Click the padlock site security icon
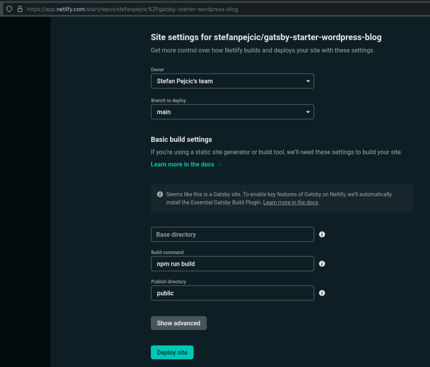The height and width of the screenshot is (367, 430). click(x=20, y=9)
